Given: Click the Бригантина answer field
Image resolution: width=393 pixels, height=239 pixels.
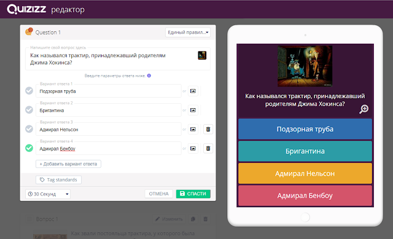Looking at the screenshot, I should pyautogui.click(x=109, y=110).
